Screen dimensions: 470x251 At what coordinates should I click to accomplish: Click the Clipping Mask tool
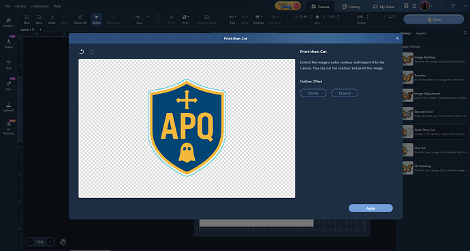click(206, 20)
